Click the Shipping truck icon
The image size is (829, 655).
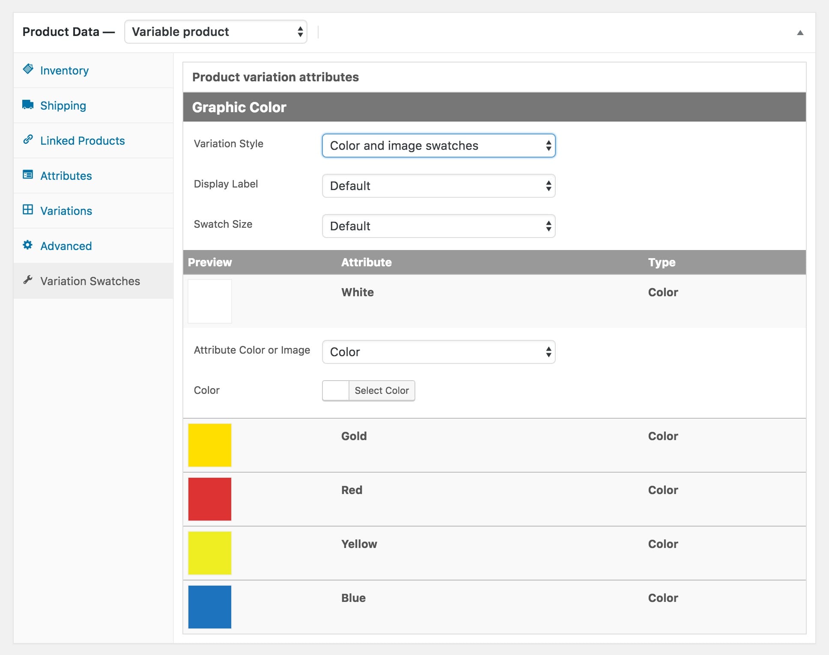tap(28, 105)
